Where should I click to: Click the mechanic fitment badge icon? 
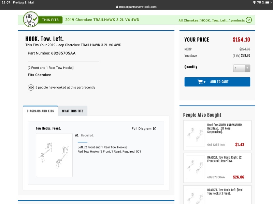click(x=30, y=20)
